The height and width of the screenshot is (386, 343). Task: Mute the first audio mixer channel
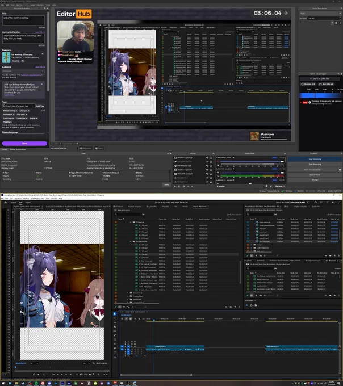tap(218, 161)
